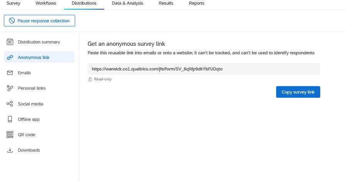Click the circle-slash icon in Pause button
The image size is (346, 182).
tap(12, 21)
